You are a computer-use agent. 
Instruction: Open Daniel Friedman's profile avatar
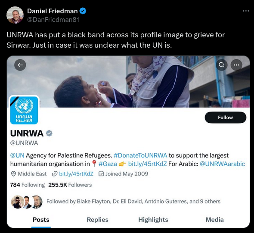[15, 15]
